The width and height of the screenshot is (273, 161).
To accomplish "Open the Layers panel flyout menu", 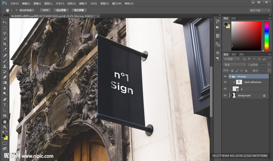I will 270,54.
